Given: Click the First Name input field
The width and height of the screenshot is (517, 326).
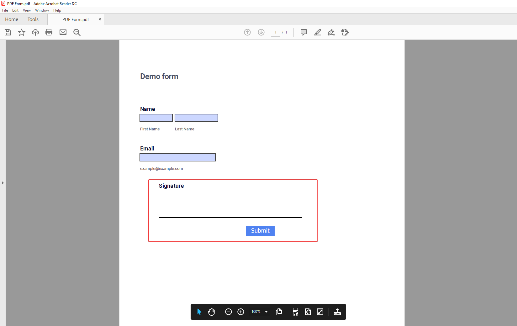Looking at the screenshot, I should (x=156, y=118).
